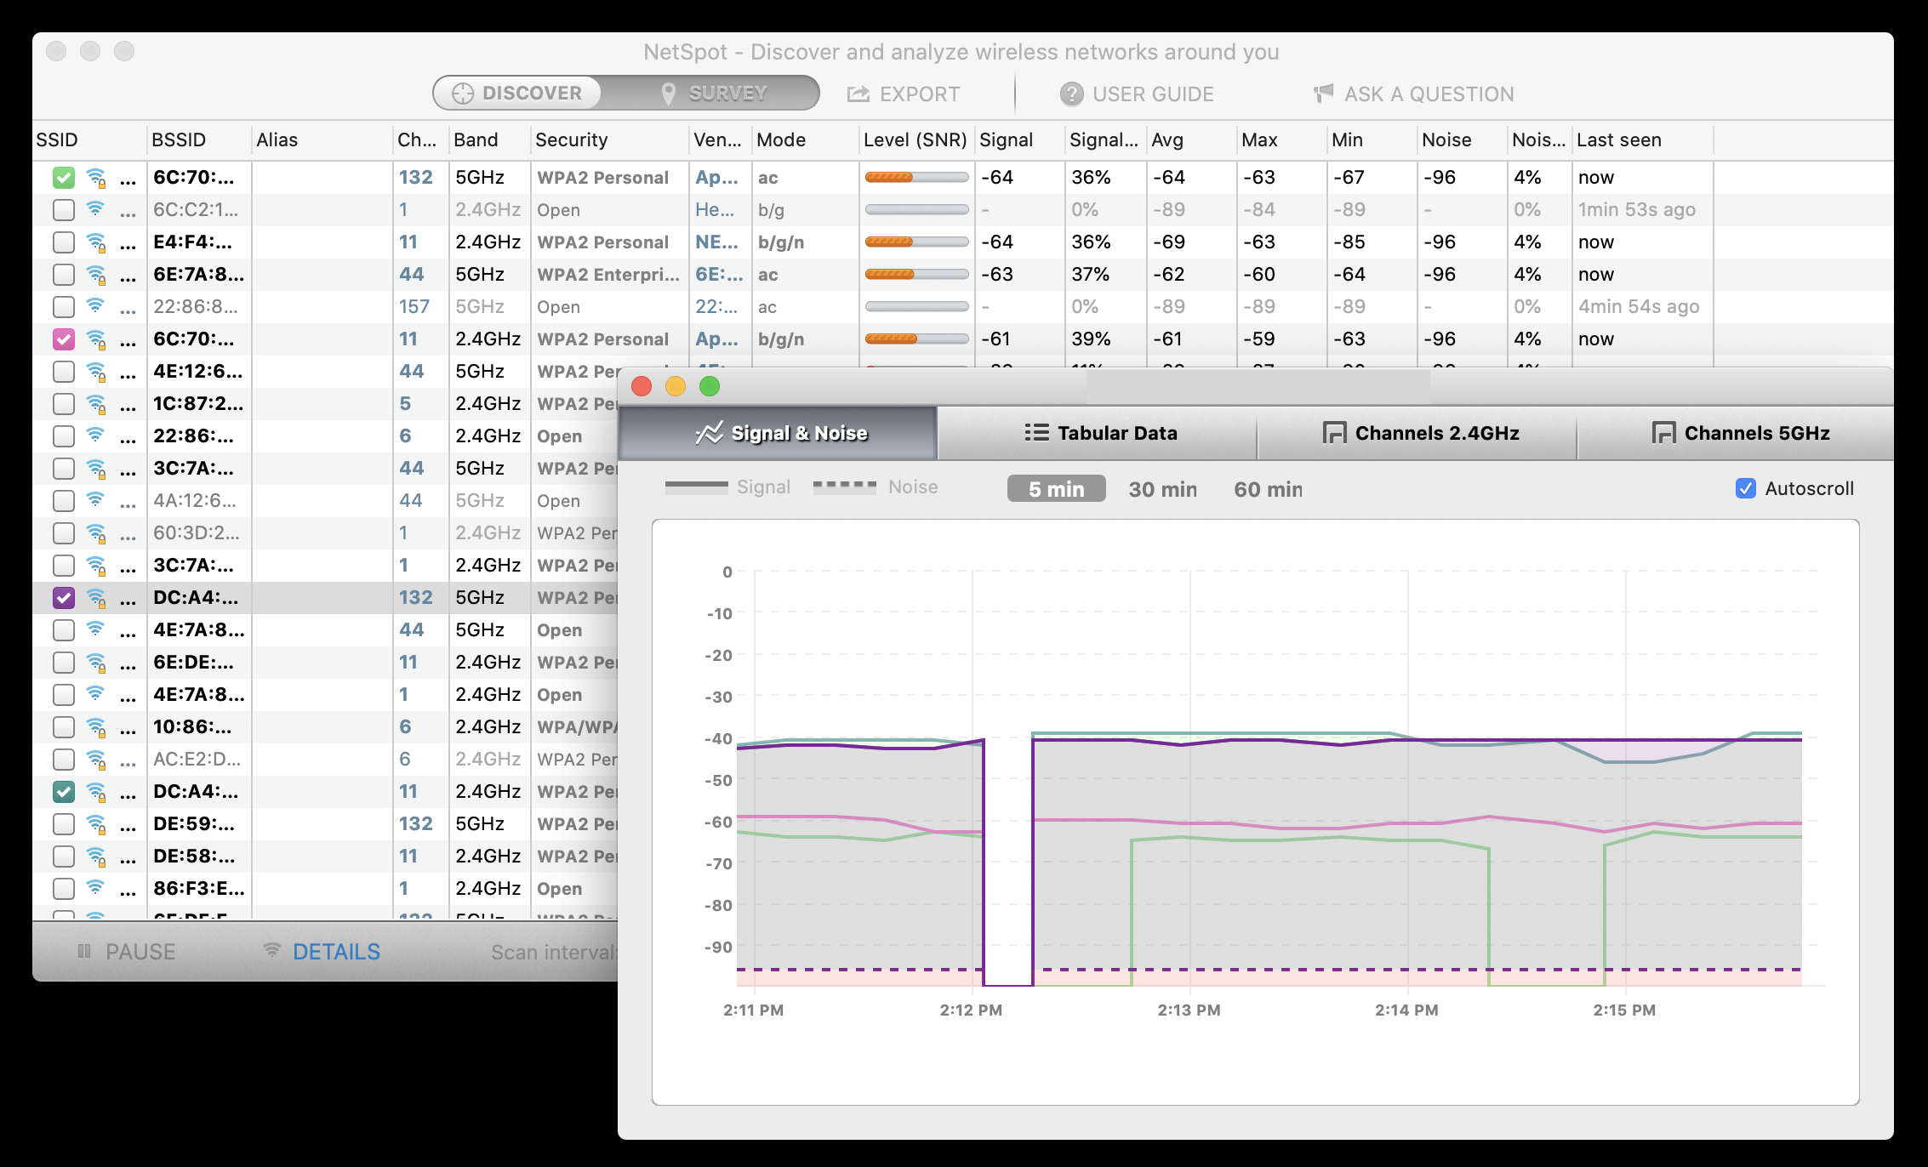
Task: Click locked Wi-Fi icon of DE:59 row
Action: click(x=96, y=824)
